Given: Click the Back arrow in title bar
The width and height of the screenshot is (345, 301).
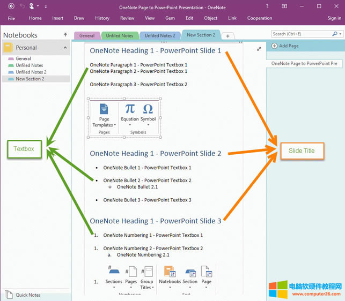Looking at the screenshot, I should tap(11, 6).
